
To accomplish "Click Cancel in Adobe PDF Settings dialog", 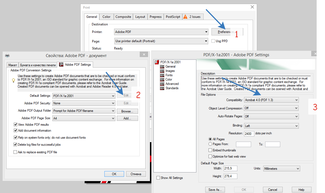I will tap(273, 190).
